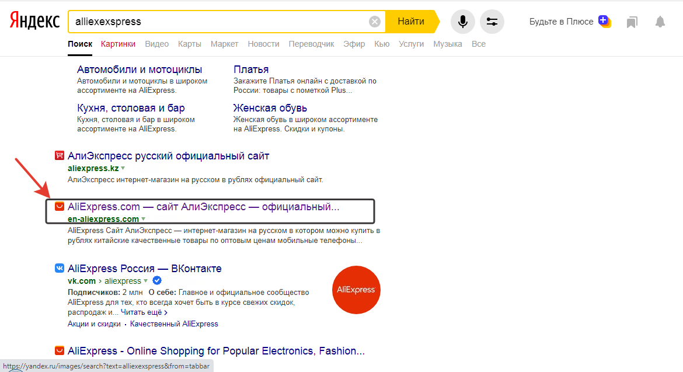Screen dimensions: 683x372
Task: Click the aliexpress.kz green URL
Action: [93, 168]
